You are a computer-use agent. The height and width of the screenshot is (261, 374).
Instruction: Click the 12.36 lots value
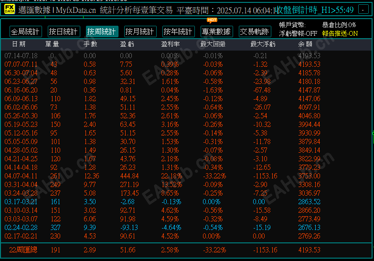click(x=92, y=176)
